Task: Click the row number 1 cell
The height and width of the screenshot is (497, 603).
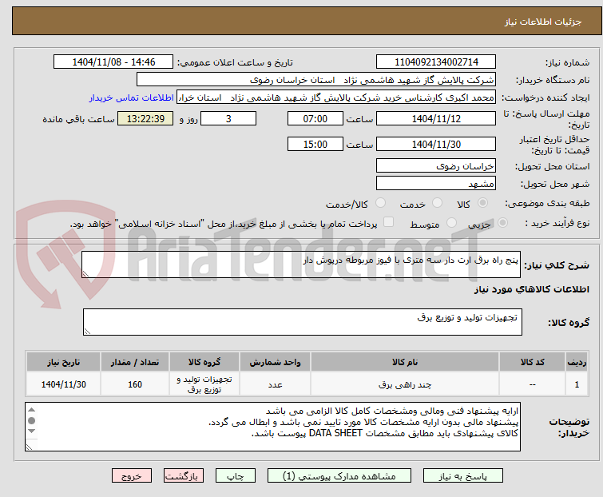Action: (577, 384)
